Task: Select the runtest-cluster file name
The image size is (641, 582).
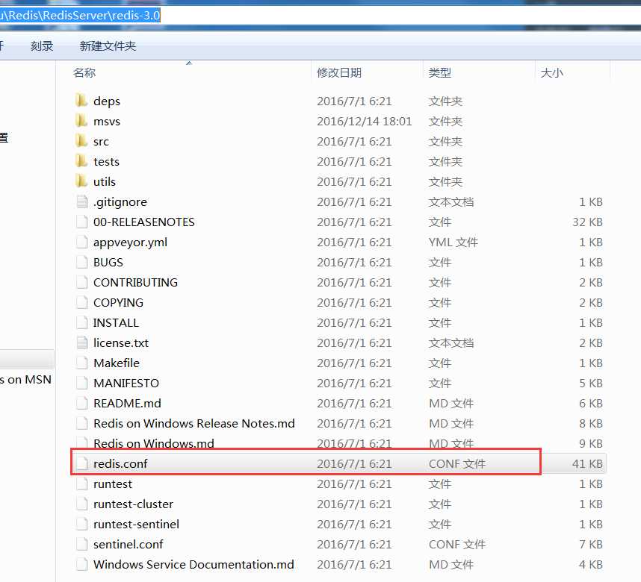Action: click(x=133, y=504)
